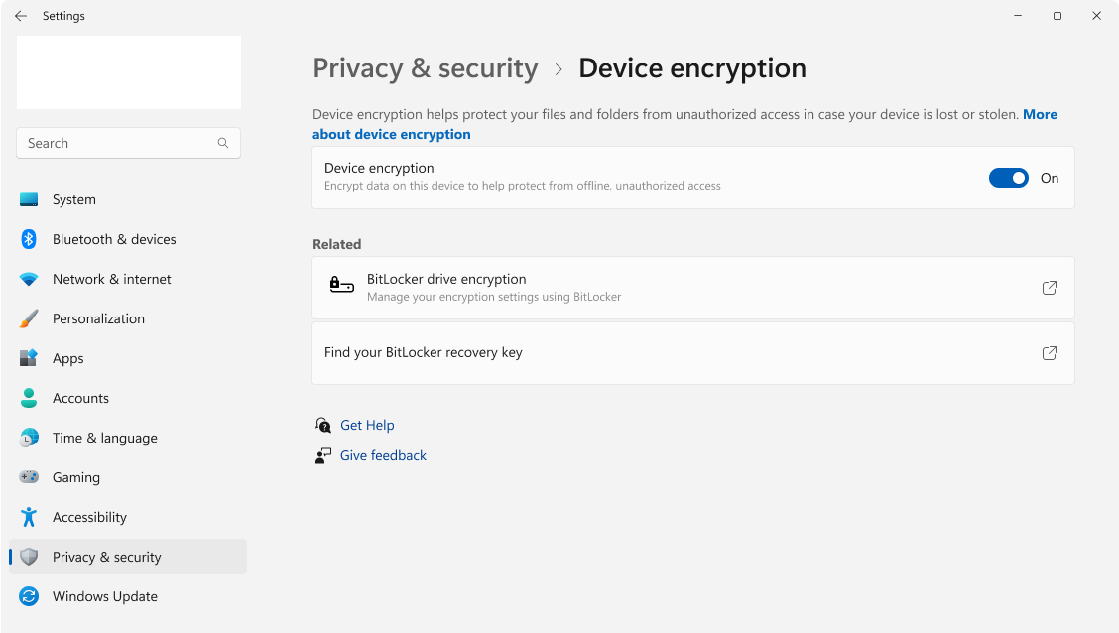This screenshot has width=1119, height=633.
Task: Click the Accessibility figure icon
Action: 29,517
